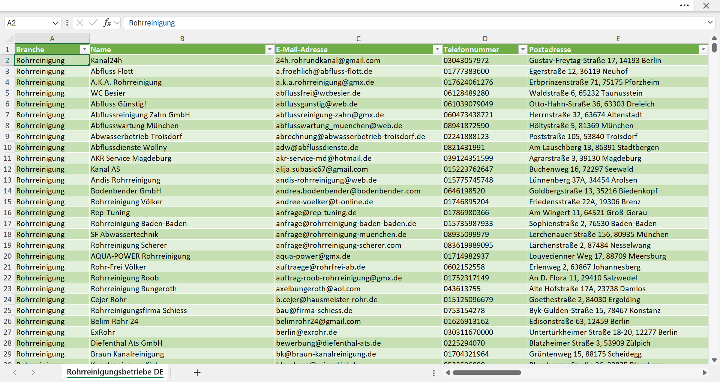Click the confirm entry checkmark icon
The image size is (720, 382).
pyautogui.click(x=93, y=23)
